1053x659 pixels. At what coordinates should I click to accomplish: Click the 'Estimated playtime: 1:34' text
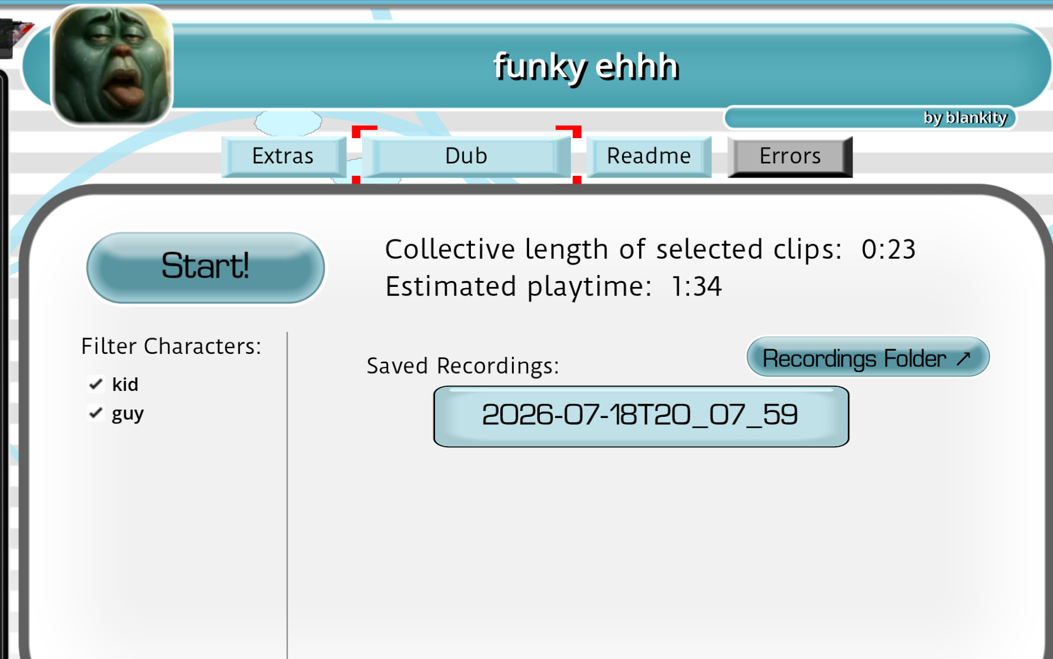point(553,287)
